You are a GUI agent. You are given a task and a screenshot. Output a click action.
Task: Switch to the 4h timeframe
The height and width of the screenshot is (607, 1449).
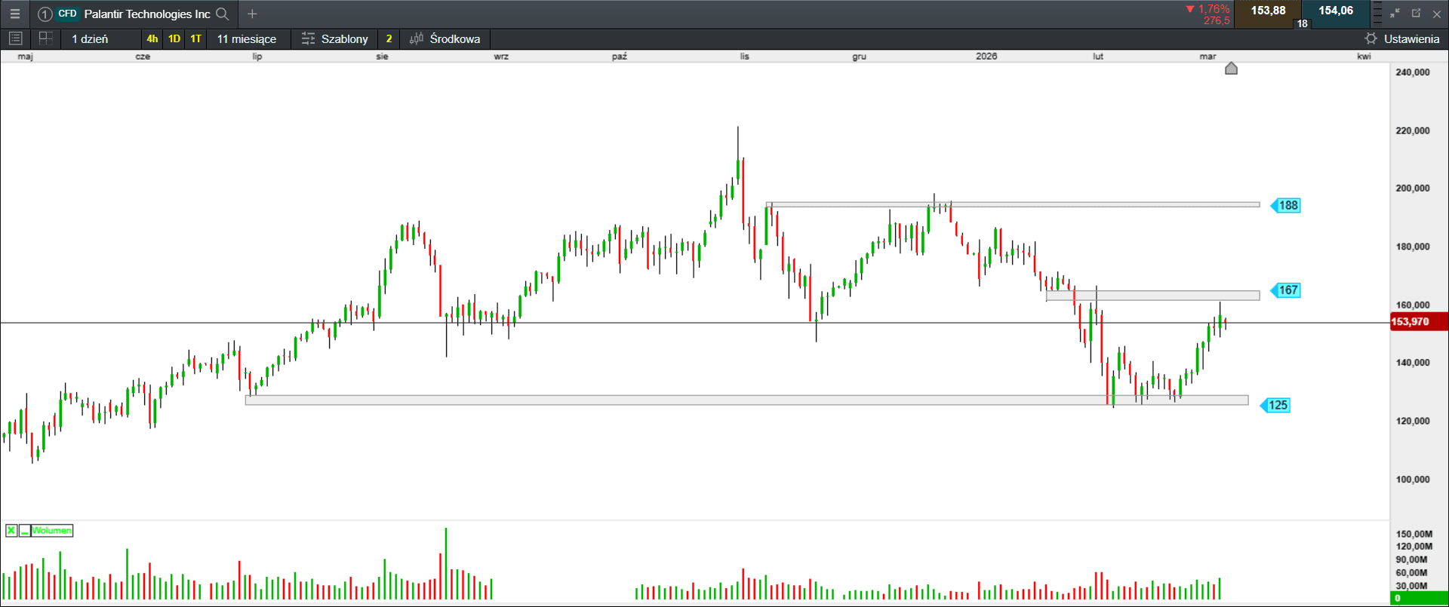[x=152, y=38]
